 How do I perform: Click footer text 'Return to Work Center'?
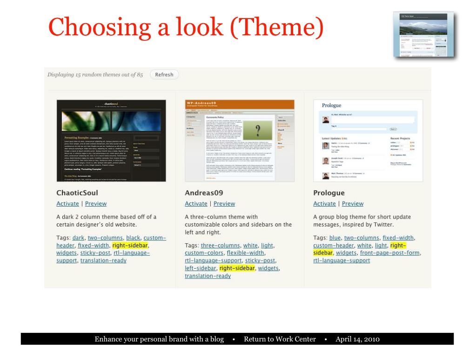(x=280, y=339)
